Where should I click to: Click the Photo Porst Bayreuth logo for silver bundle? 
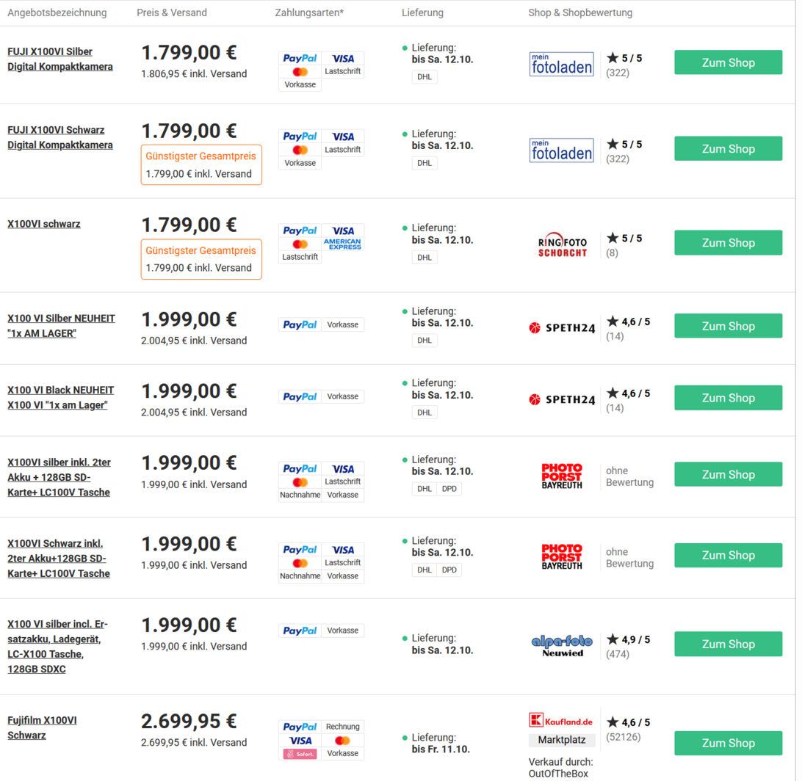[562, 476]
